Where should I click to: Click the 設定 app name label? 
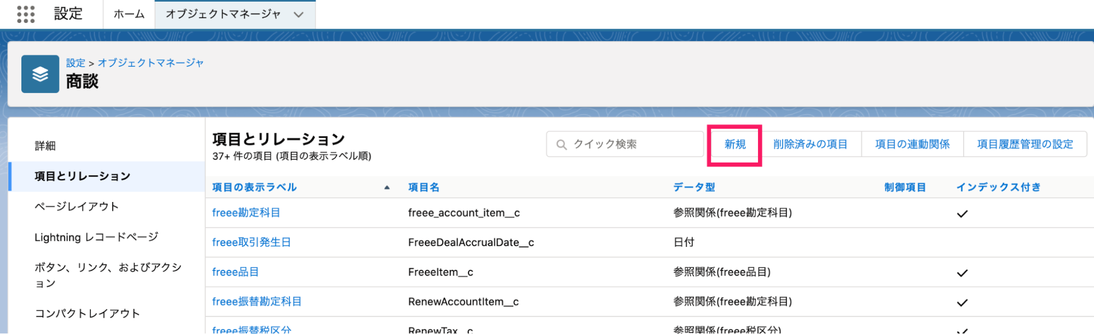[x=68, y=14]
